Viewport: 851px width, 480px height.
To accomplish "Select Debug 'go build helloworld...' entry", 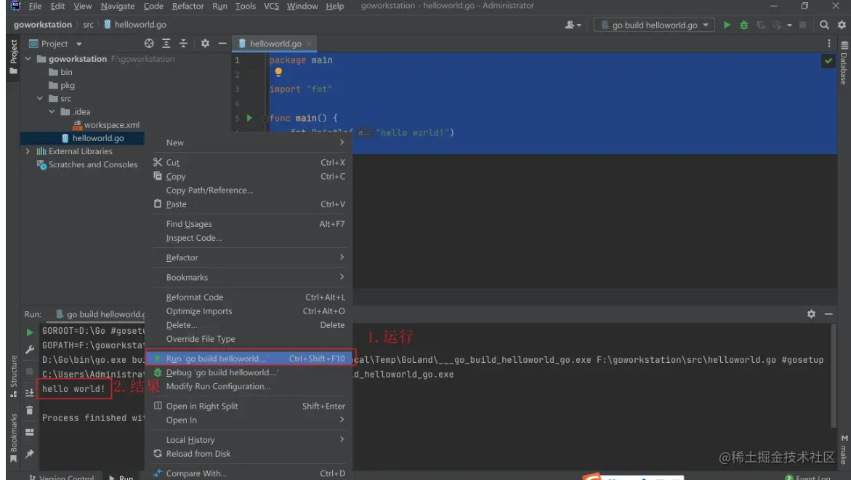I will click(250, 372).
